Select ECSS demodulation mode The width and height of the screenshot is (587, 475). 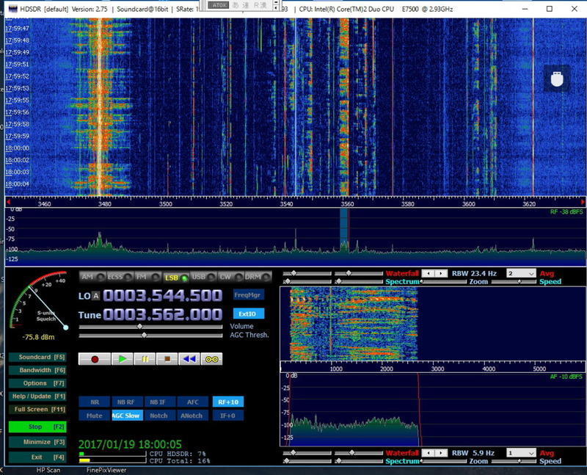pyautogui.click(x=120, y=278)
